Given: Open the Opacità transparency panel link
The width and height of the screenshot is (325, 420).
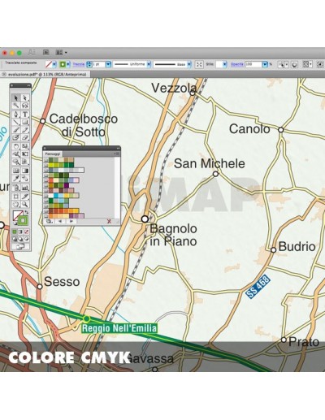Looking at the screenshot, I should click(x=236, y=64).
